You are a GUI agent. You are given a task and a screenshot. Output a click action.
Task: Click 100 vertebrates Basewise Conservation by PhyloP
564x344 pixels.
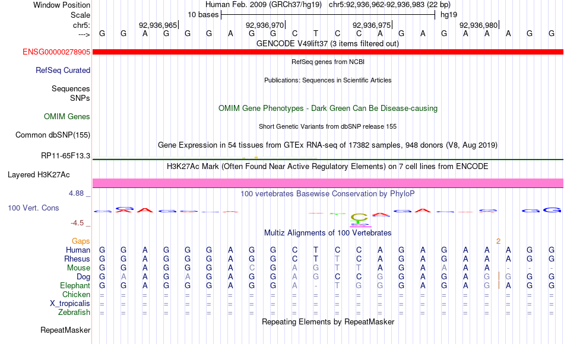[x=328, y=194]
